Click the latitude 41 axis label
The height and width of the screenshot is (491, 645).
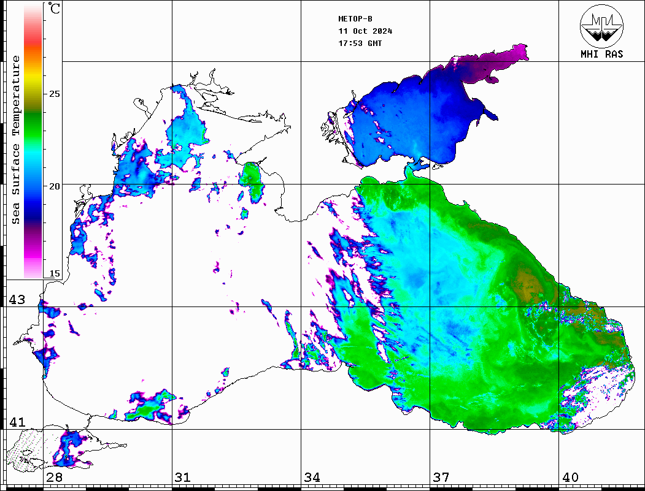coord(16,422)
